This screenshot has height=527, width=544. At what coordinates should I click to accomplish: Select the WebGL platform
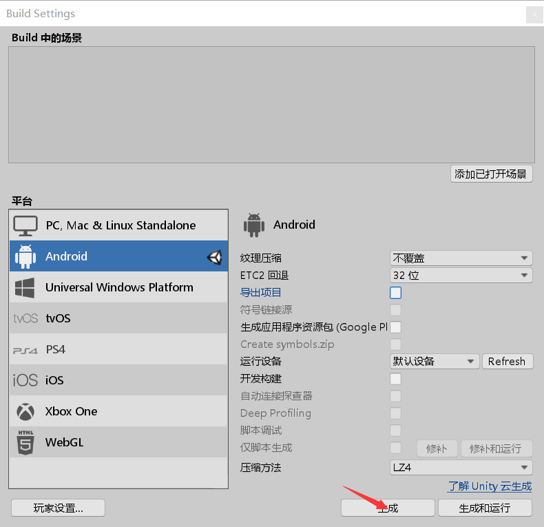[x=118, y=442]
